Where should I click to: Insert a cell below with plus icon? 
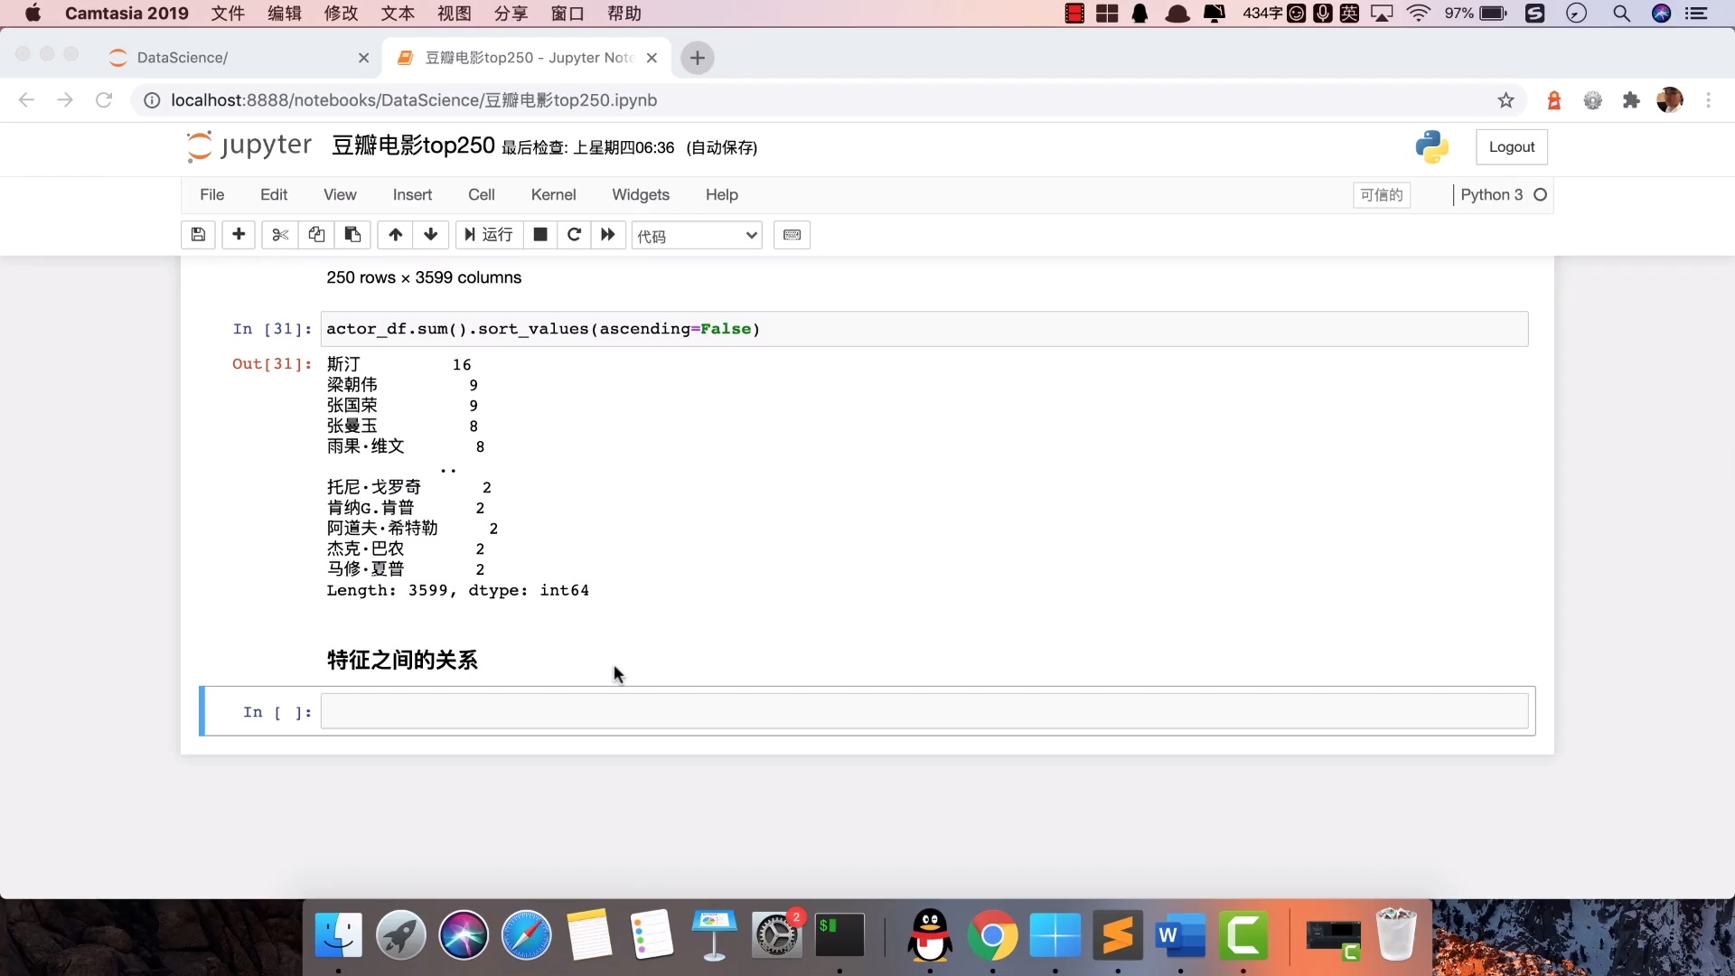pyautogui.click(x=239, y=235)
